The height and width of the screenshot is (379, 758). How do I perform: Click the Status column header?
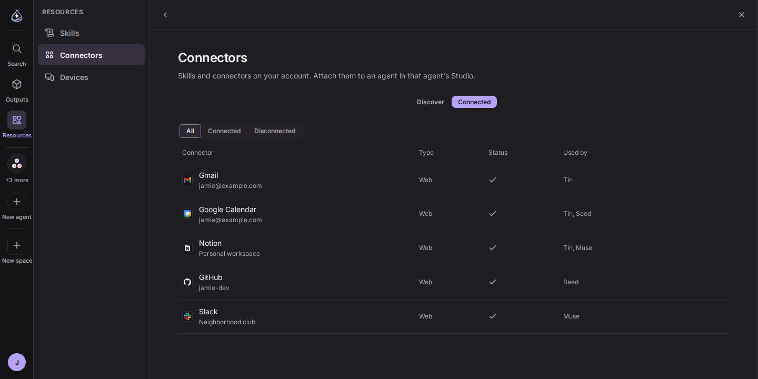click(498, 153)
